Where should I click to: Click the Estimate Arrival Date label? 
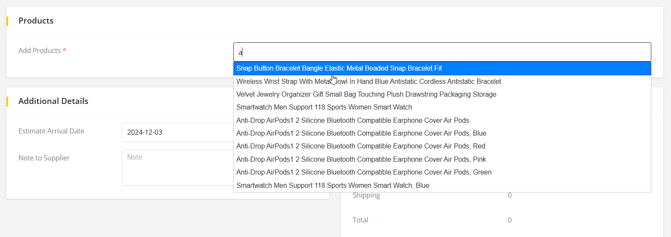click(51, 131)
